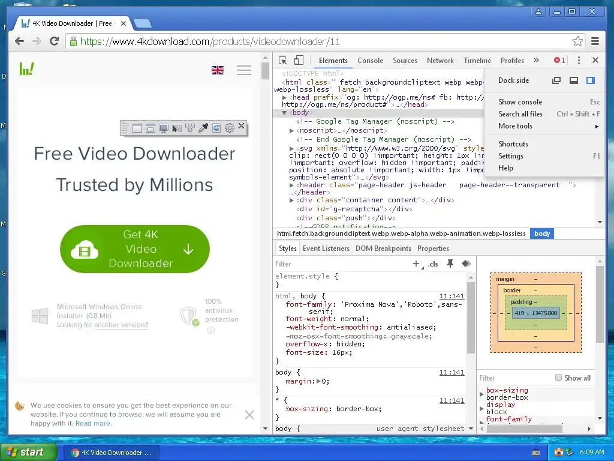Click the Windows start button
The image size is (614, 461).
(28, 453)
